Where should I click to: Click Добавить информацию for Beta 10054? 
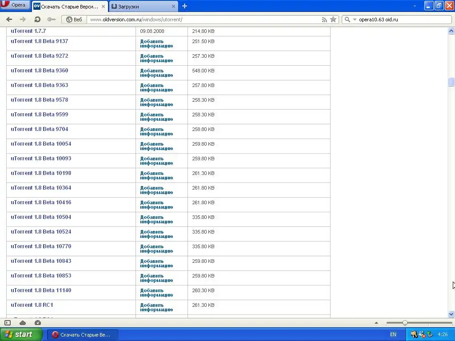(x=156, y=146)
